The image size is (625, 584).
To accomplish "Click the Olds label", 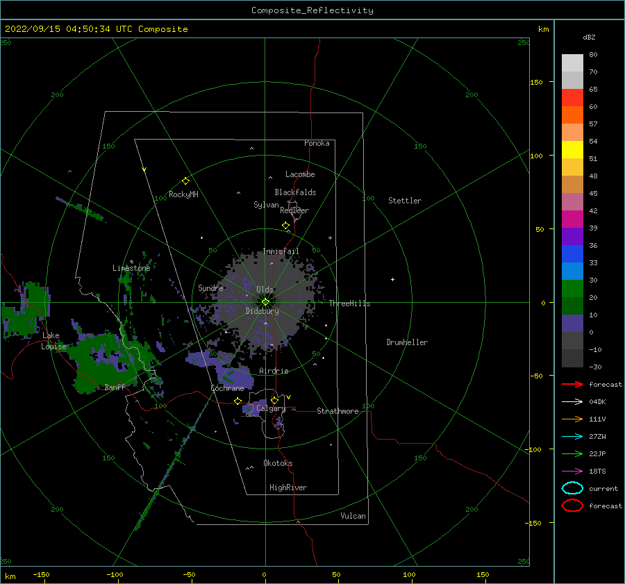I will pos(265,290).
